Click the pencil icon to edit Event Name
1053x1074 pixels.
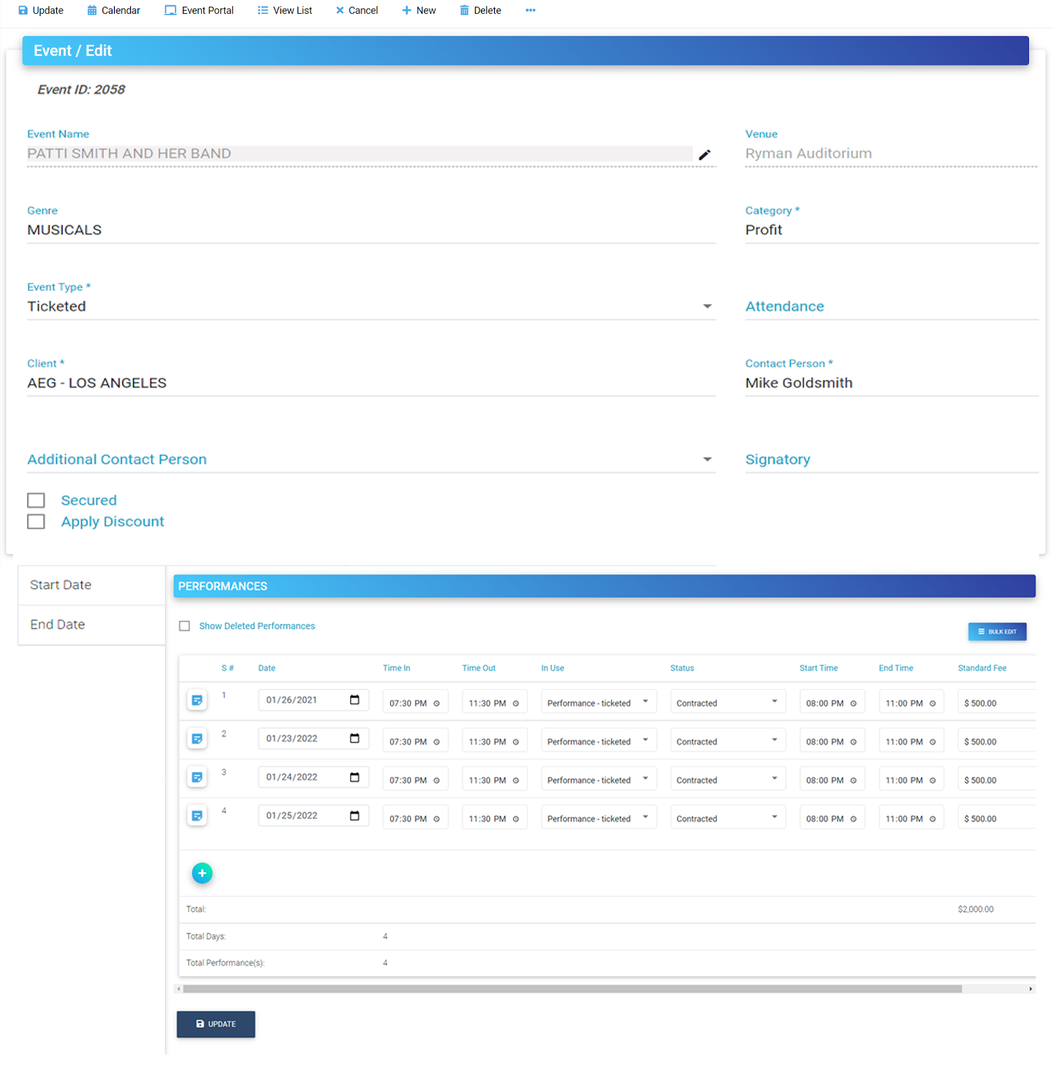(705, 154)
